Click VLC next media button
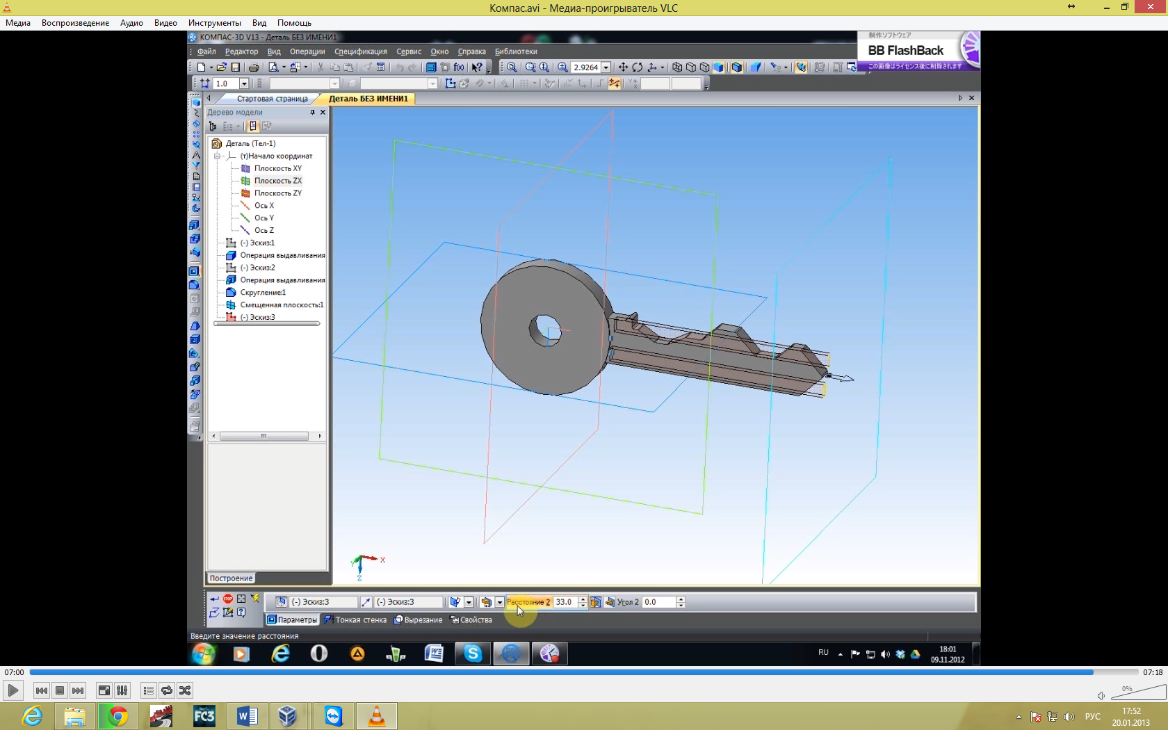This screenshot has width=1168, height=730. click(x=78, y=690)
